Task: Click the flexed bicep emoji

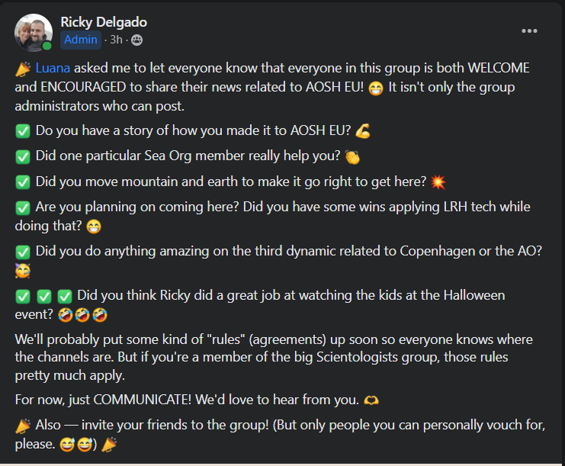Action: click(363, 131)
